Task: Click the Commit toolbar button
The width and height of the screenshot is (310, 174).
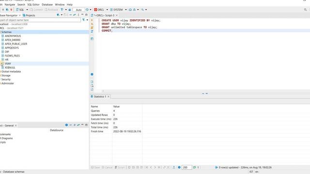Action: point(37,10)
